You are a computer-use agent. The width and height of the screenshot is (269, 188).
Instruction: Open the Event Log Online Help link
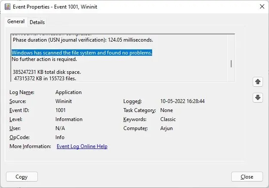(x=82, y=146)
